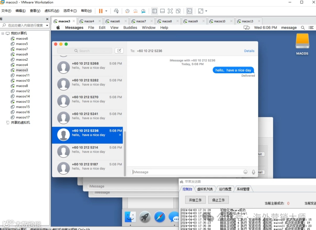This screenshot has width=316, height=230.
Task: Open Finder from the dock
Action: click(130, 217)
